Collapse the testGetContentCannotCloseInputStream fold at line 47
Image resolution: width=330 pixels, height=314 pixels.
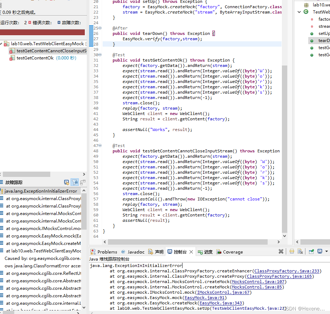tap(100, 146)
